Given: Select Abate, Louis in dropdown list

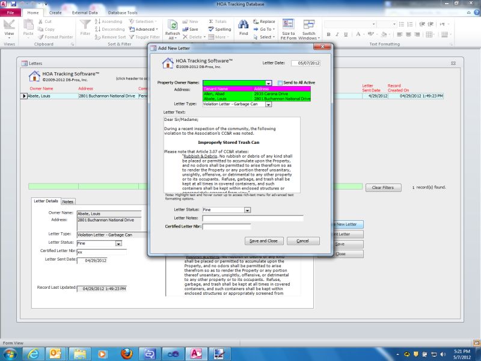Looking at the screenshot, I should 257,99.
